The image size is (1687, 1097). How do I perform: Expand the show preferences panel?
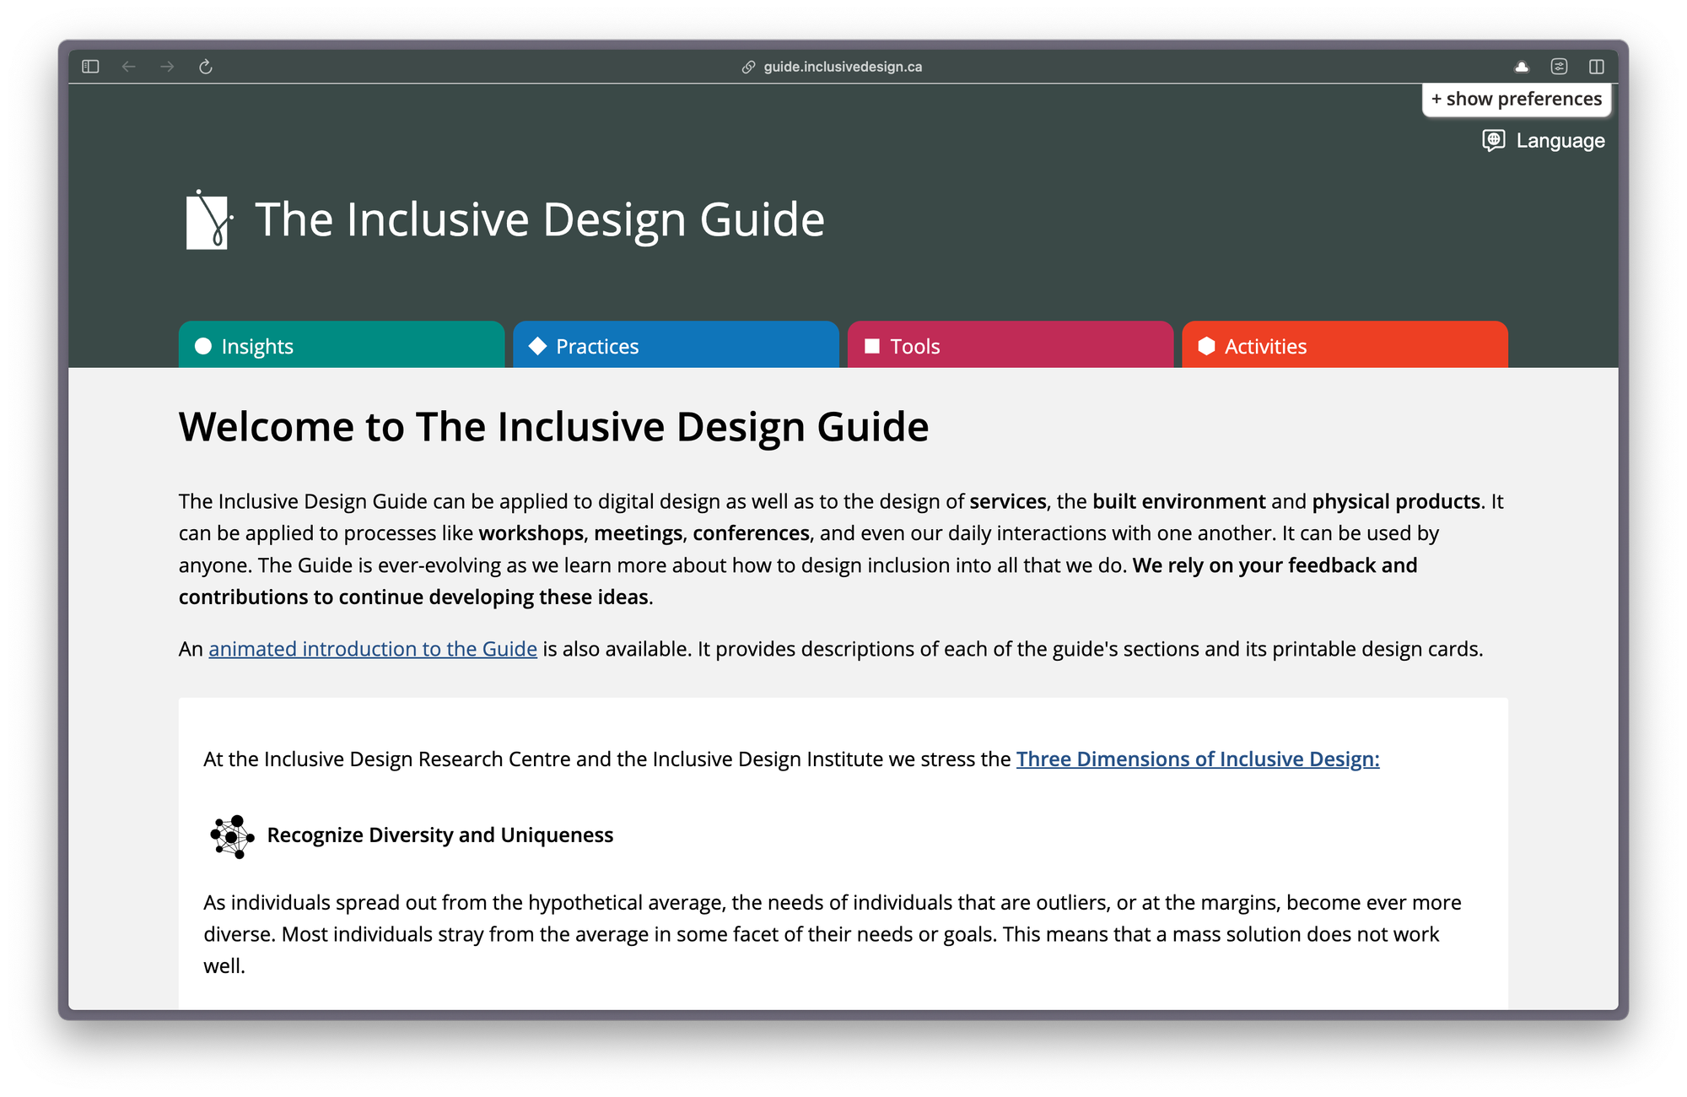pos(1516,99)
